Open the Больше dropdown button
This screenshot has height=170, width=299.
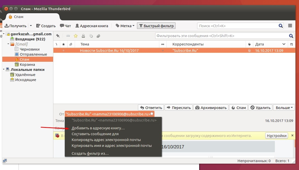[284, 107]
